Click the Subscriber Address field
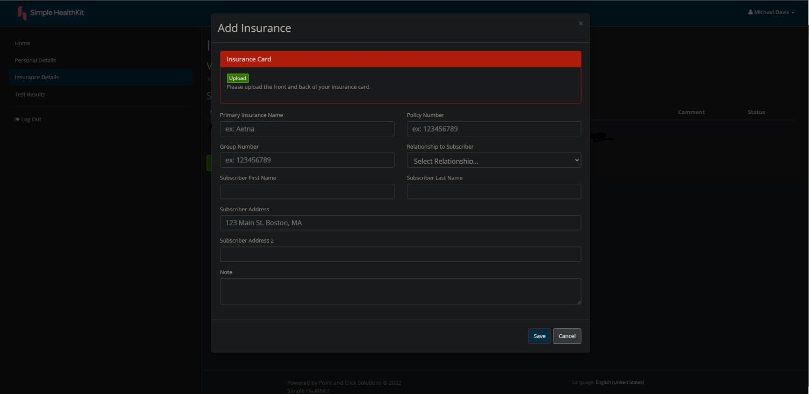This screenshot has height=394, width=809. [400, 223]
